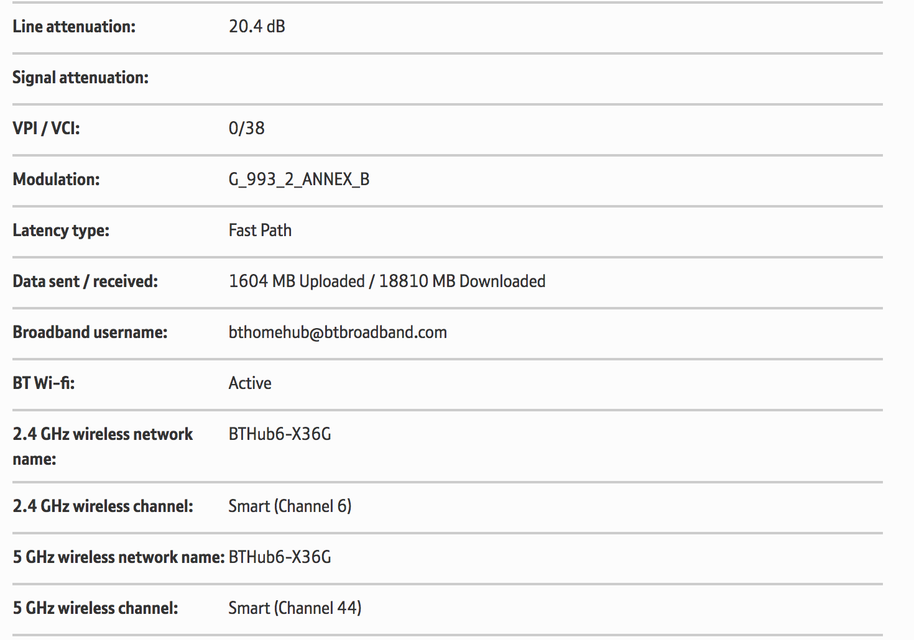The height and width of the screenshot is (640, 914).
Task: Select the Active BT Wi-fi status
Action: click(x=250, y=383)
